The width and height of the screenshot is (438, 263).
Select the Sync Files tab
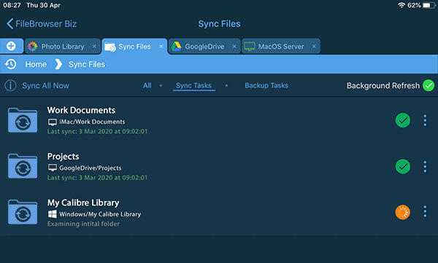(134, 47)
